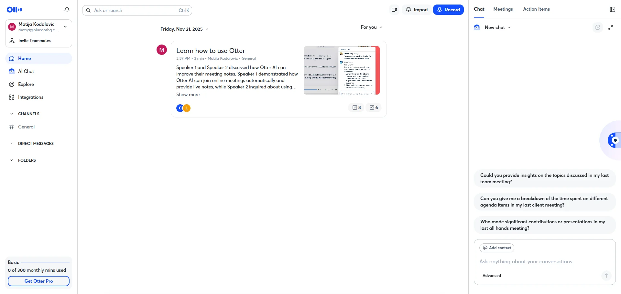The width and height of the screenshot is (621, 294).
Task: Click the Otter chat avatar next to New chat
Action: coord(477,27)
